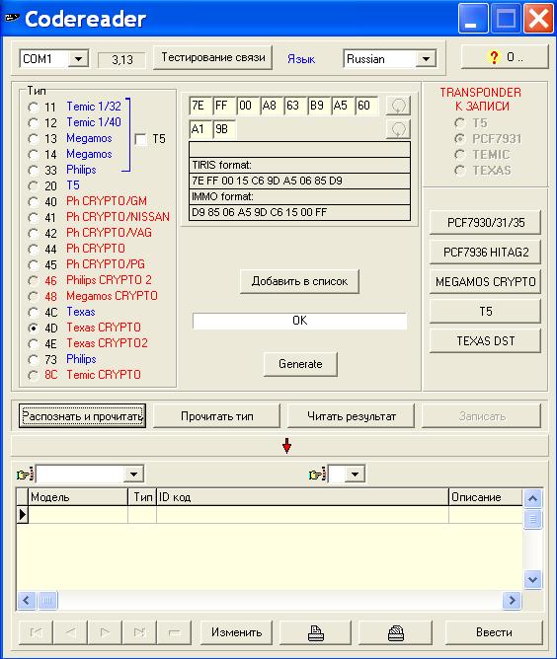Viewport: 557px width, 659px height.
Task: Click Тестирование связи button
Action: click(213, 57)
